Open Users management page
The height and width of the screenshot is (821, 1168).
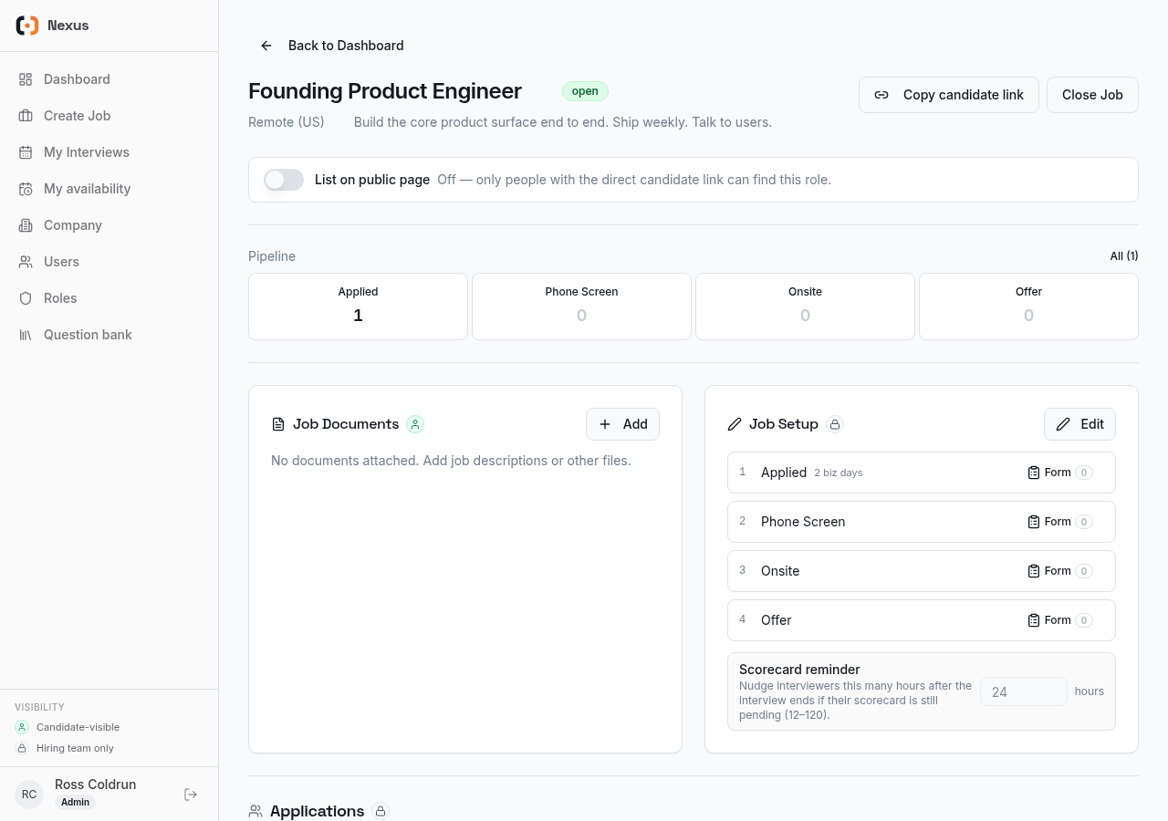(109, 262)
